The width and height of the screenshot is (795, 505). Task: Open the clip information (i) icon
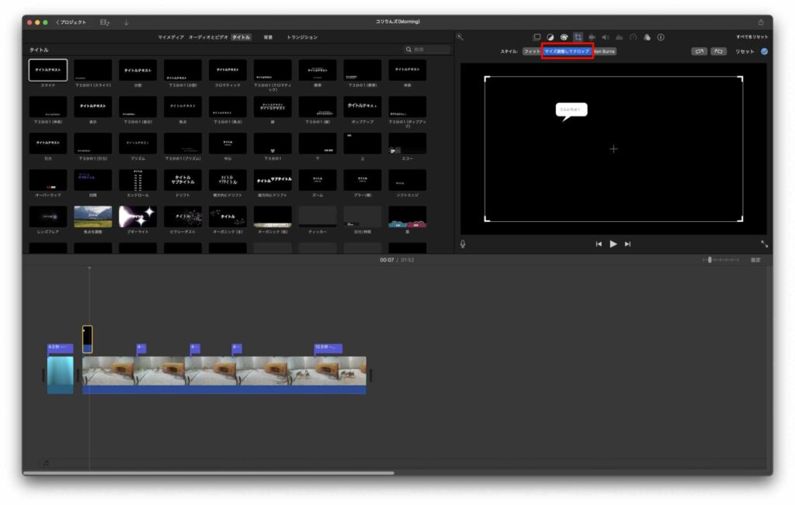(661, 36)
